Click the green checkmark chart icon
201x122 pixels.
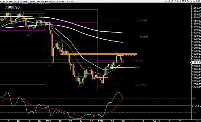click(172, 1)
